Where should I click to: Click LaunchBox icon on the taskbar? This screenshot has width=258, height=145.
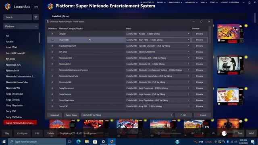point(112,141)
